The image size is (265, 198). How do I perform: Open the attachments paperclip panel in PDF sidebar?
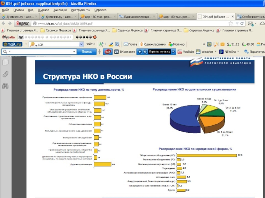(x=5, y=74)
